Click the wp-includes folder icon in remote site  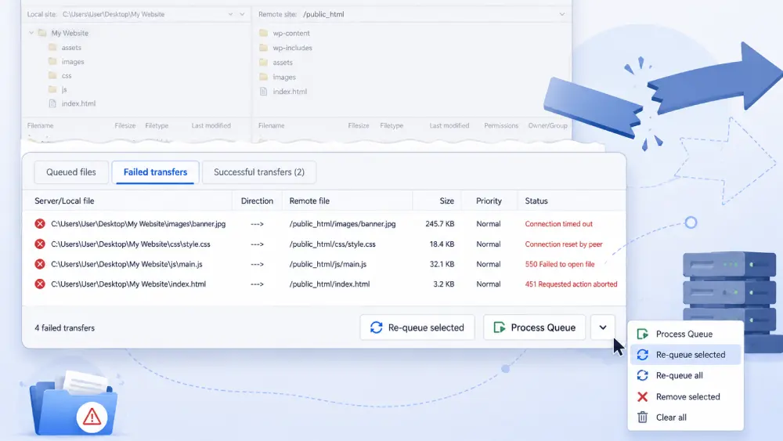coord(264,48)
